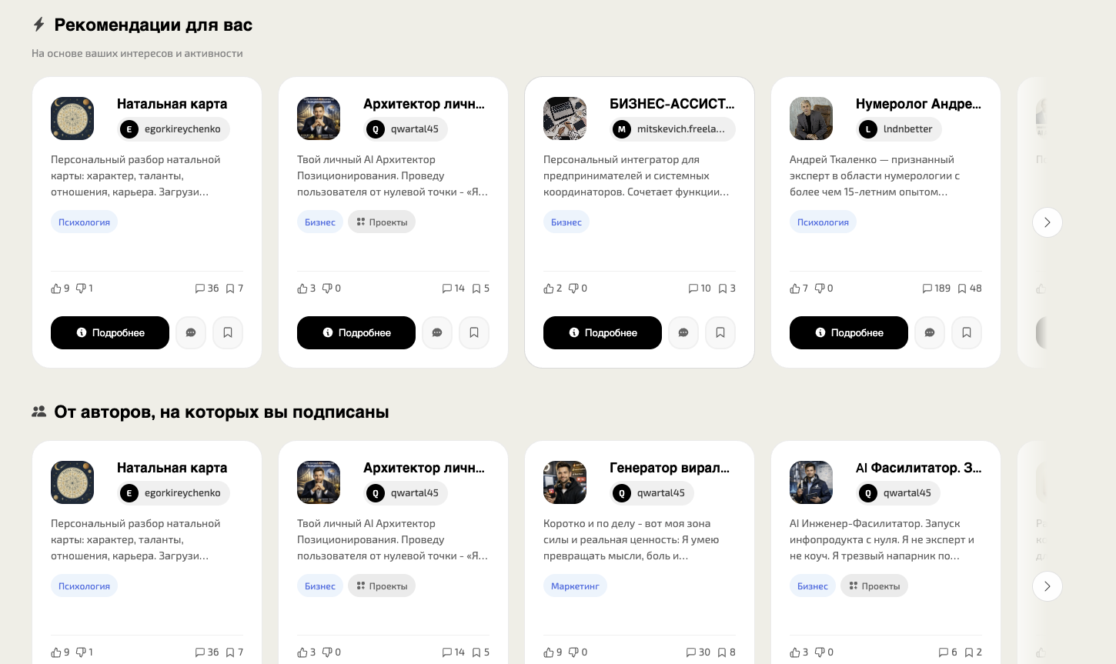
Task: Click comments icon showing 189 on Нумеролог card
Action: tap(927, 289)
